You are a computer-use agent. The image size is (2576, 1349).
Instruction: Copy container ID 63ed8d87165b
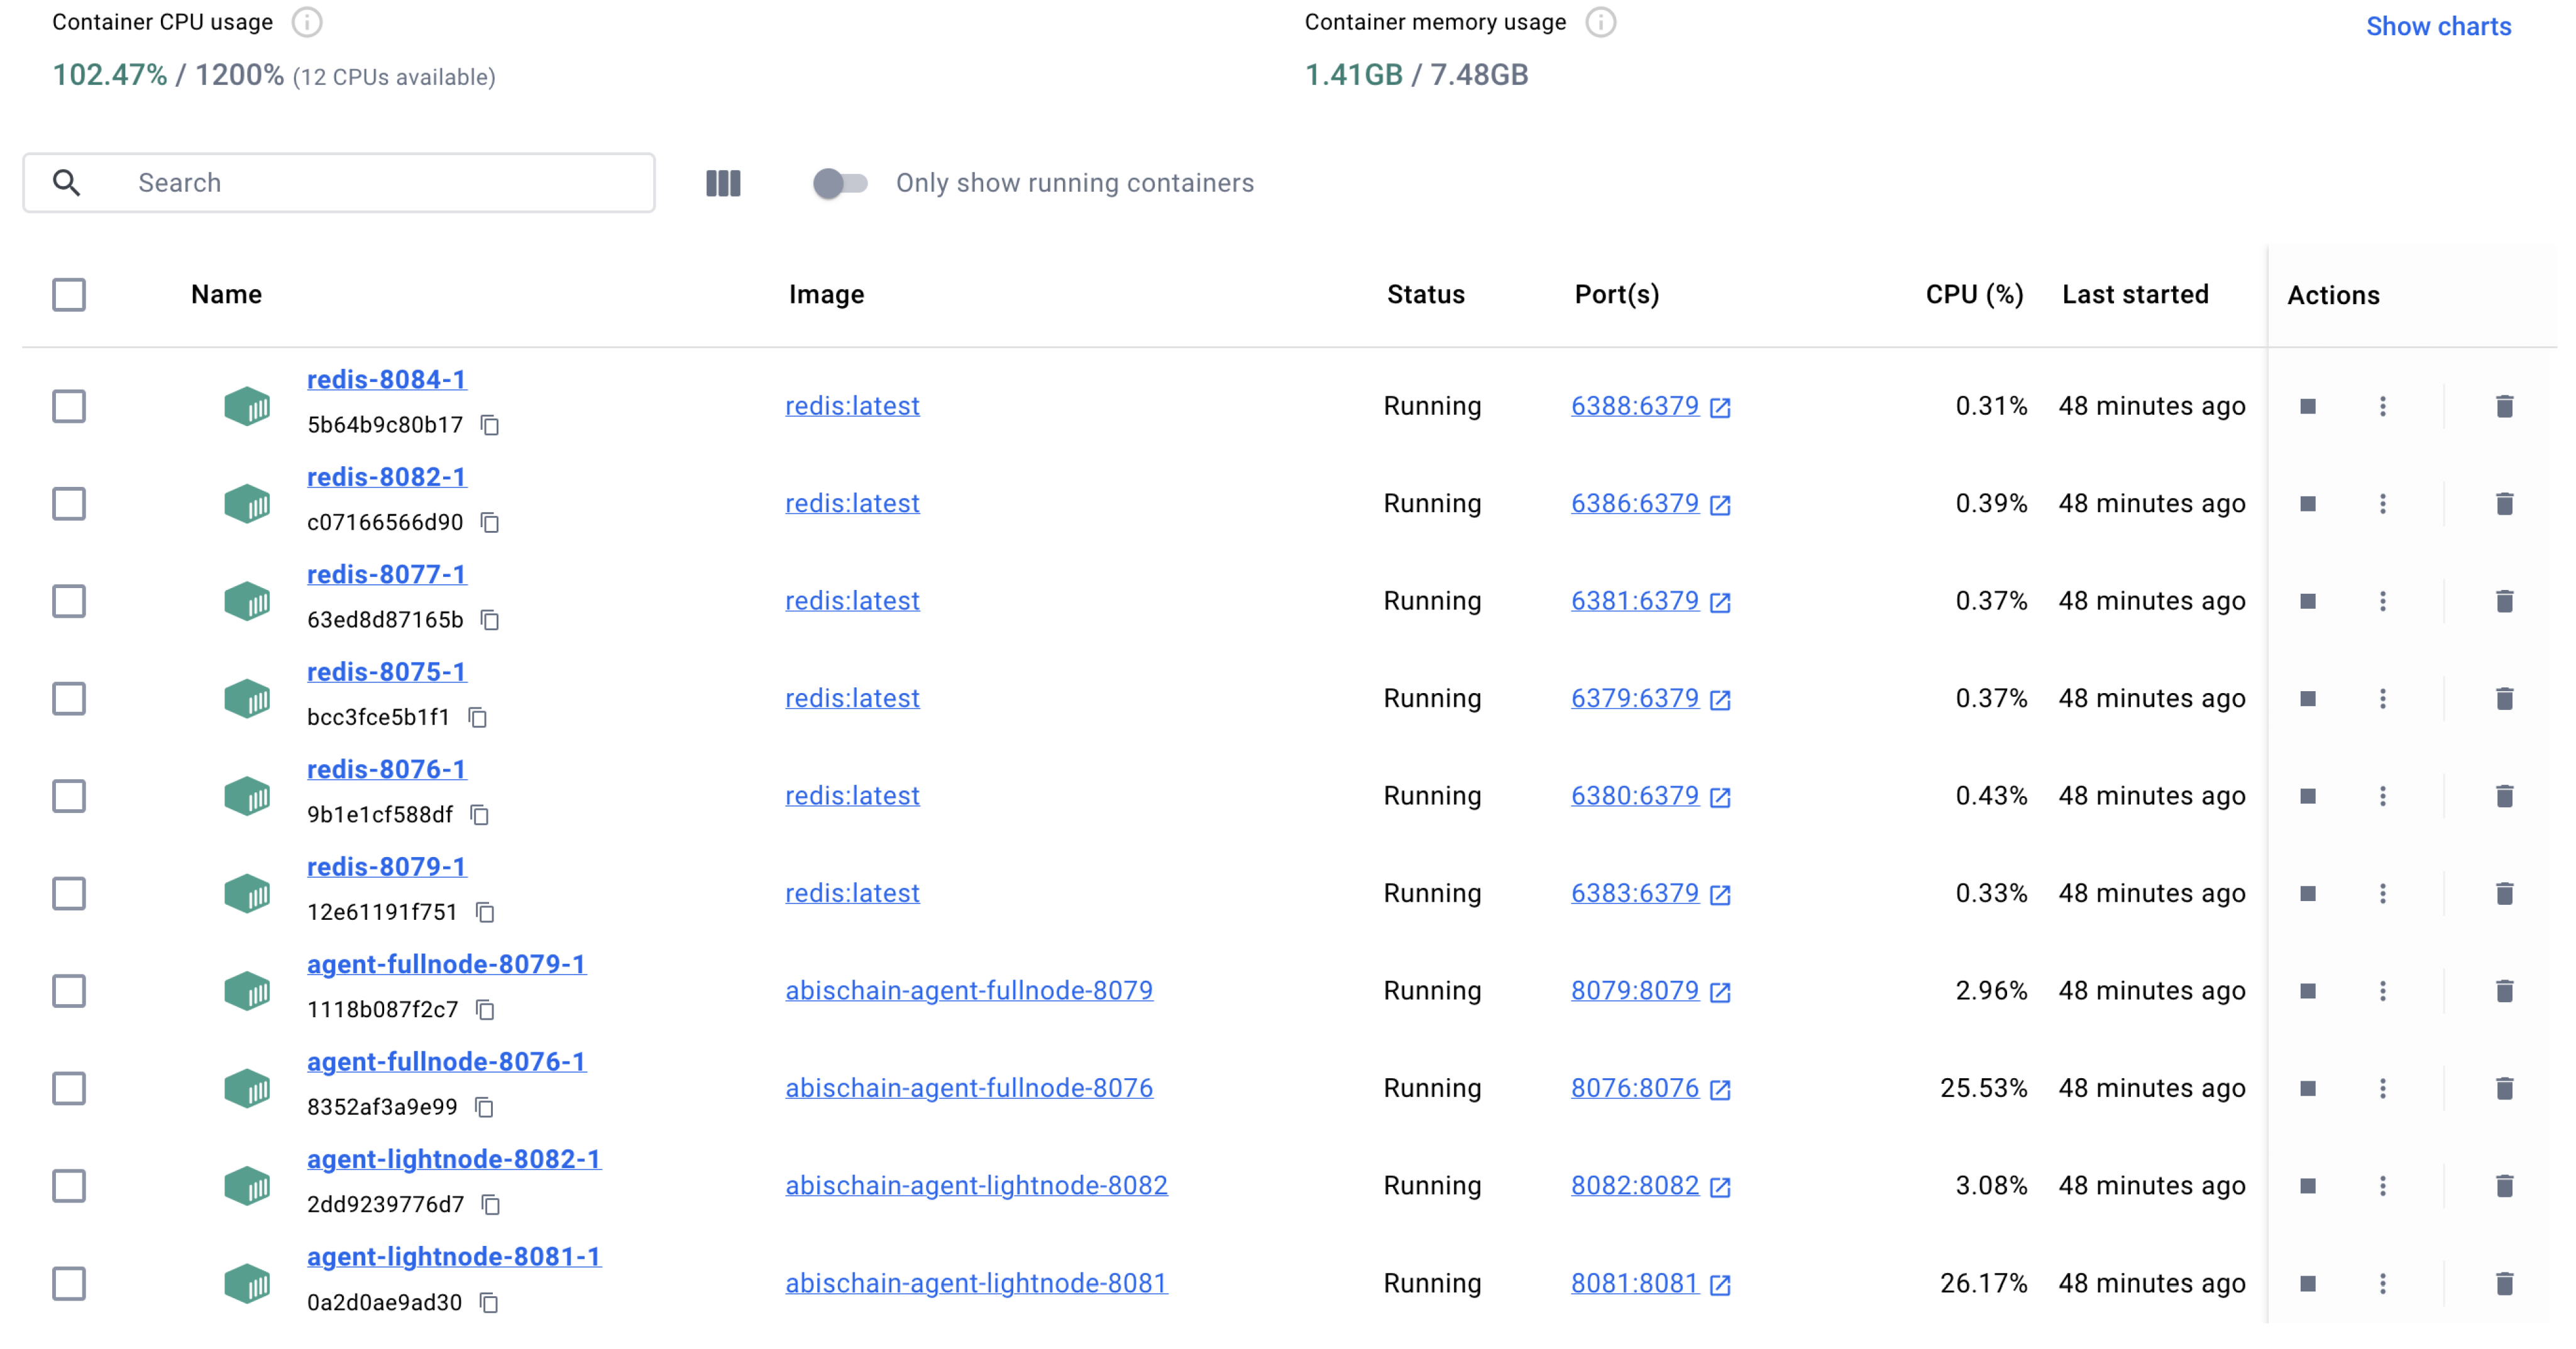[x=490, y=621]
